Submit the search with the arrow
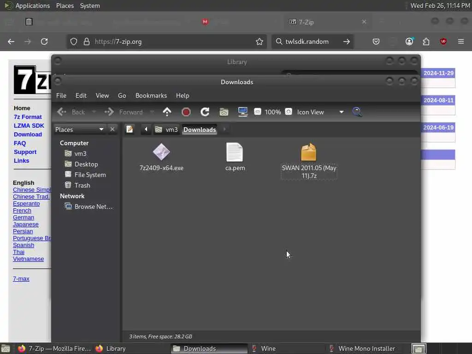Screen dimensions: 472x354 [347, 41]
